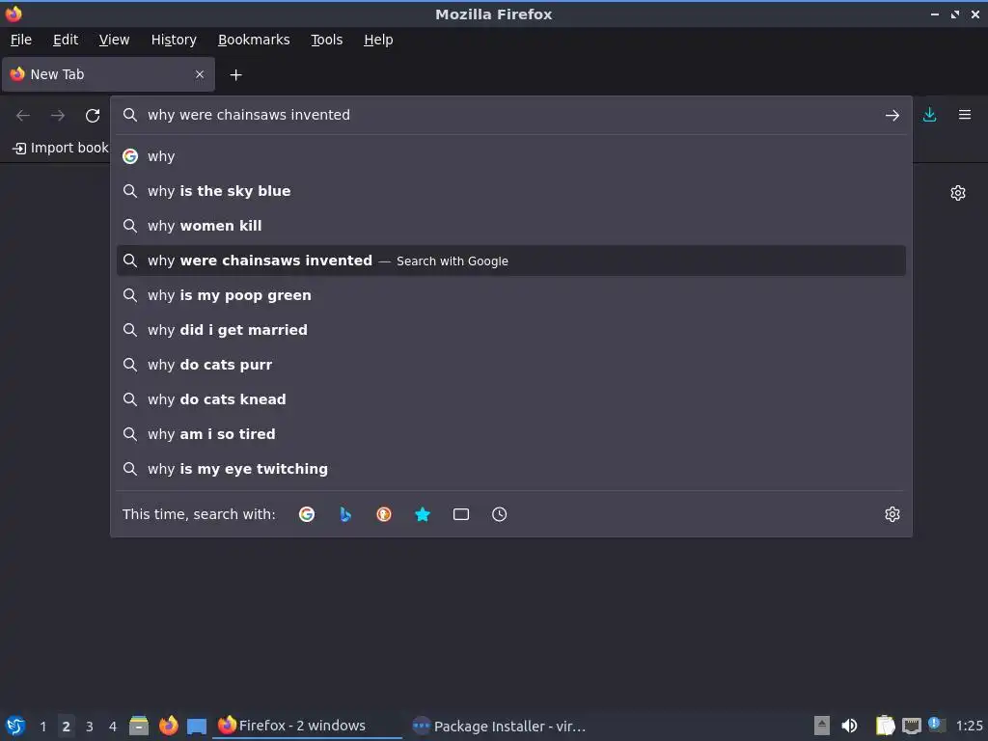Search this time with DuckDuckGo
Image resolution: width=988 pixels, height=741 pixels.
point(384,514)
